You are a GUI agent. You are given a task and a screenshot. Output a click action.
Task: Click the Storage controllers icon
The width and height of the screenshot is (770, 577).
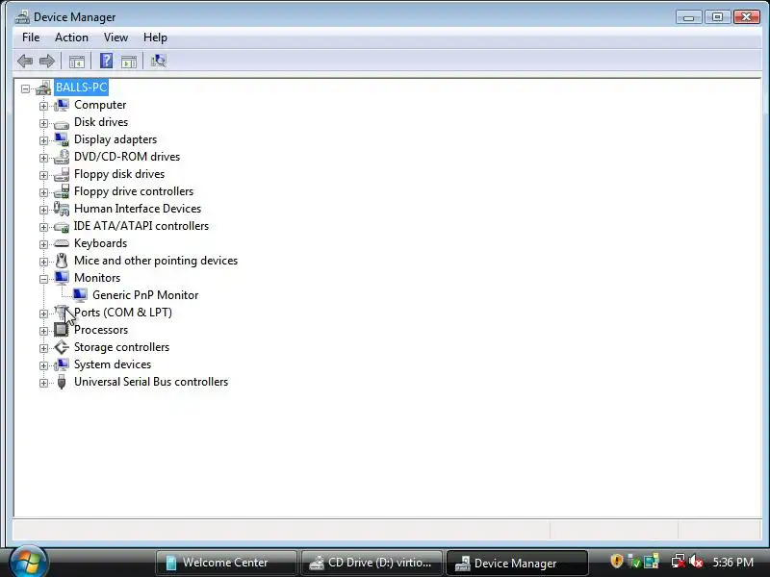(x=62, y=347)
